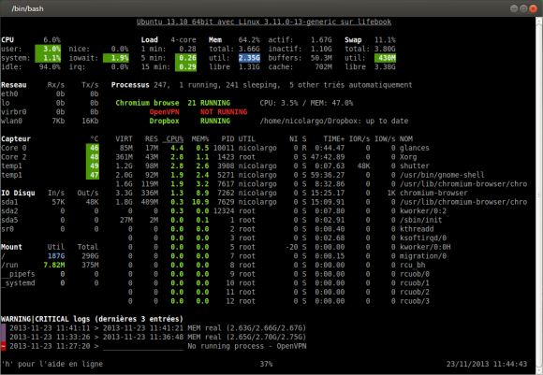Click the 15 min load 0.29 value
This screenshot has height=375, width=543.
pyautogui.click(x=186, y=66)
